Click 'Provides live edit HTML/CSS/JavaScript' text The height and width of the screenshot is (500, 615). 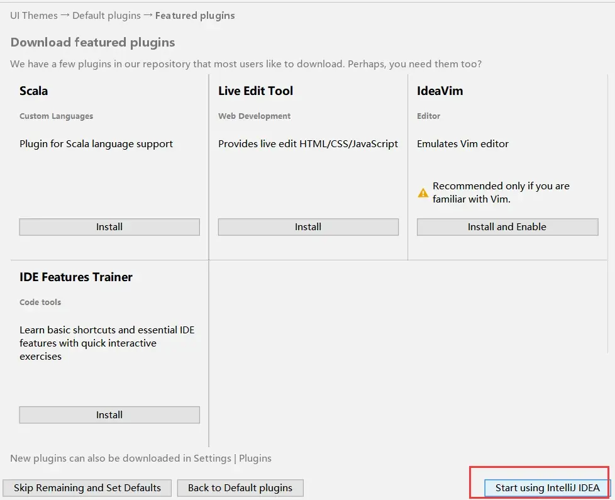click(x=308, y=144)
